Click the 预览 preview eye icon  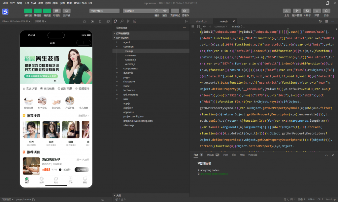[x=165, y=11]
